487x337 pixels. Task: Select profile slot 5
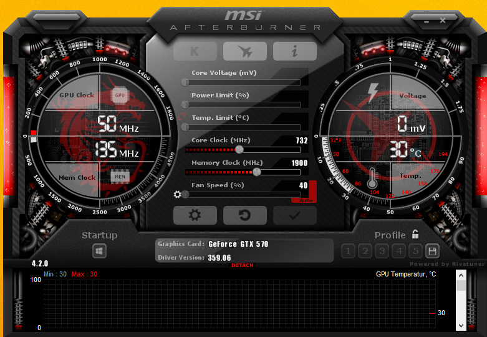click(415, 251)
